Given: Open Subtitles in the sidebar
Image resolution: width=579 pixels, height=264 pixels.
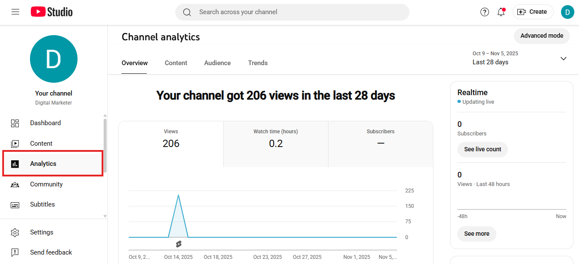Looking at the screenshot, I should pyautogui.click(x=42, y=204).
